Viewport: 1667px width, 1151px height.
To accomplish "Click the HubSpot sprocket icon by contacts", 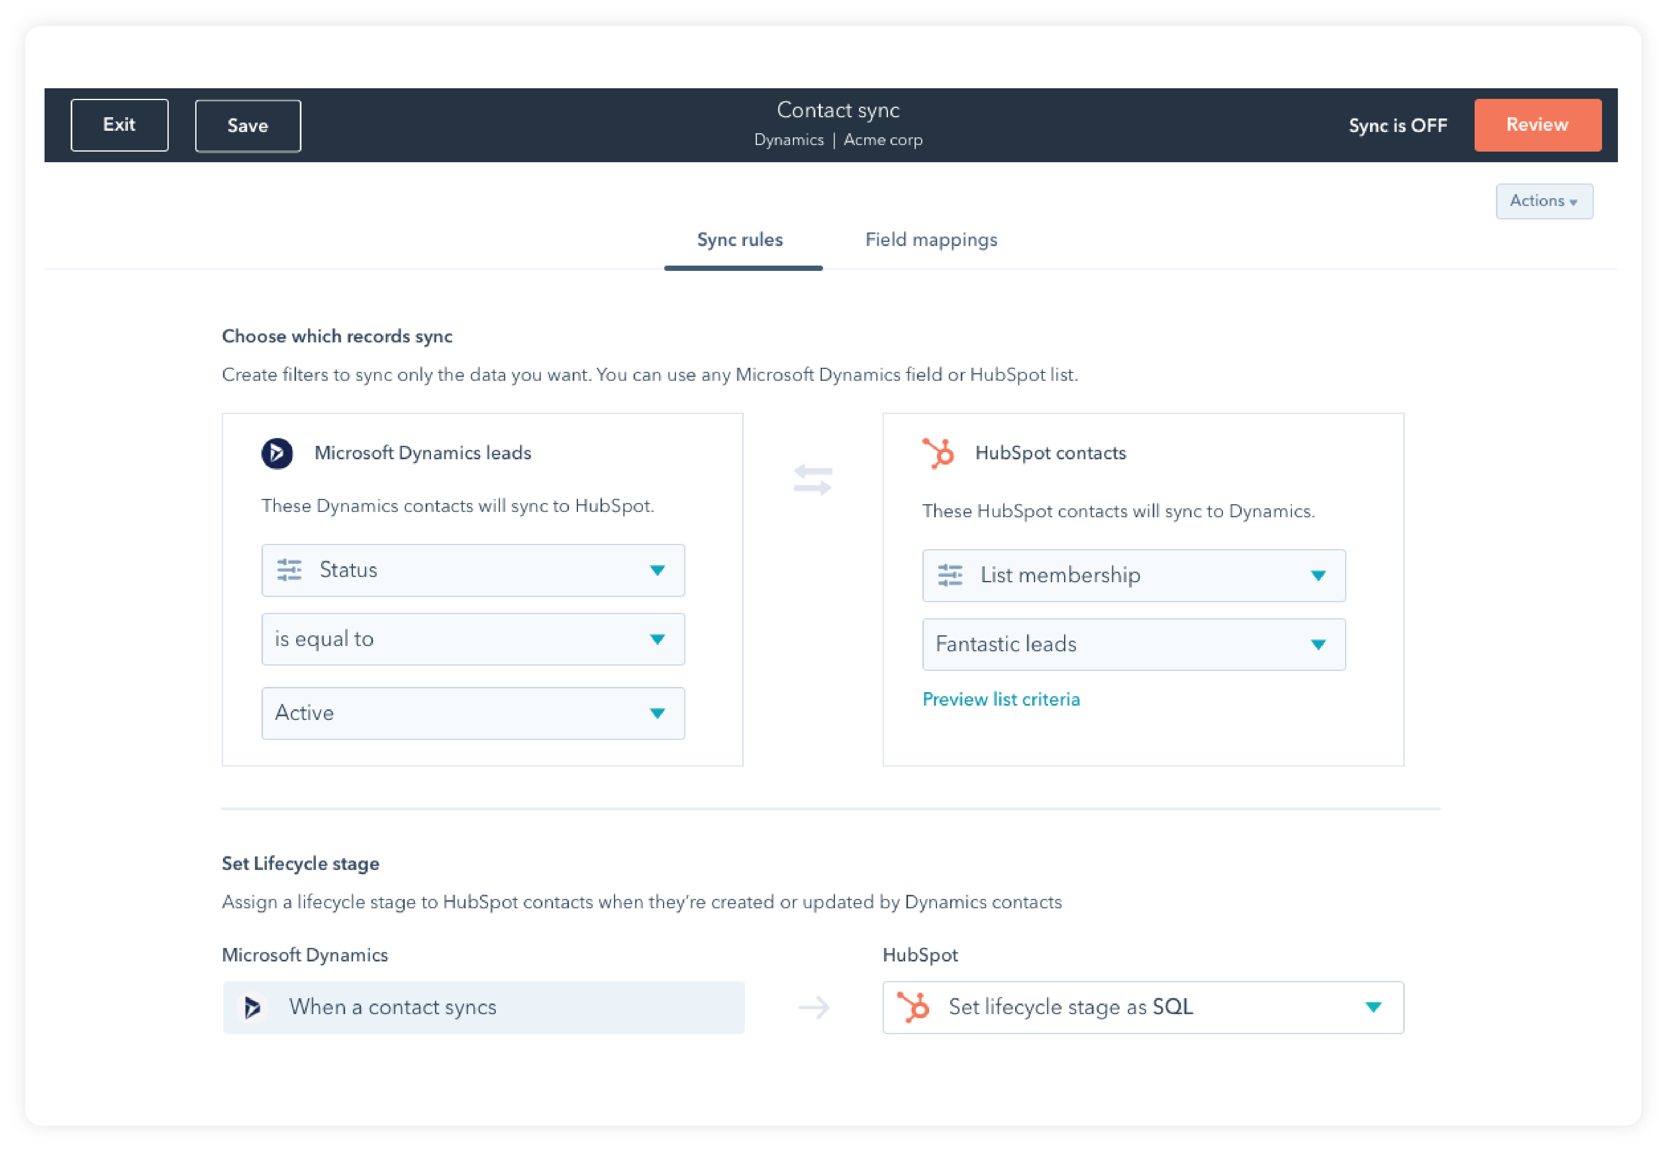I will pos(938,454).
